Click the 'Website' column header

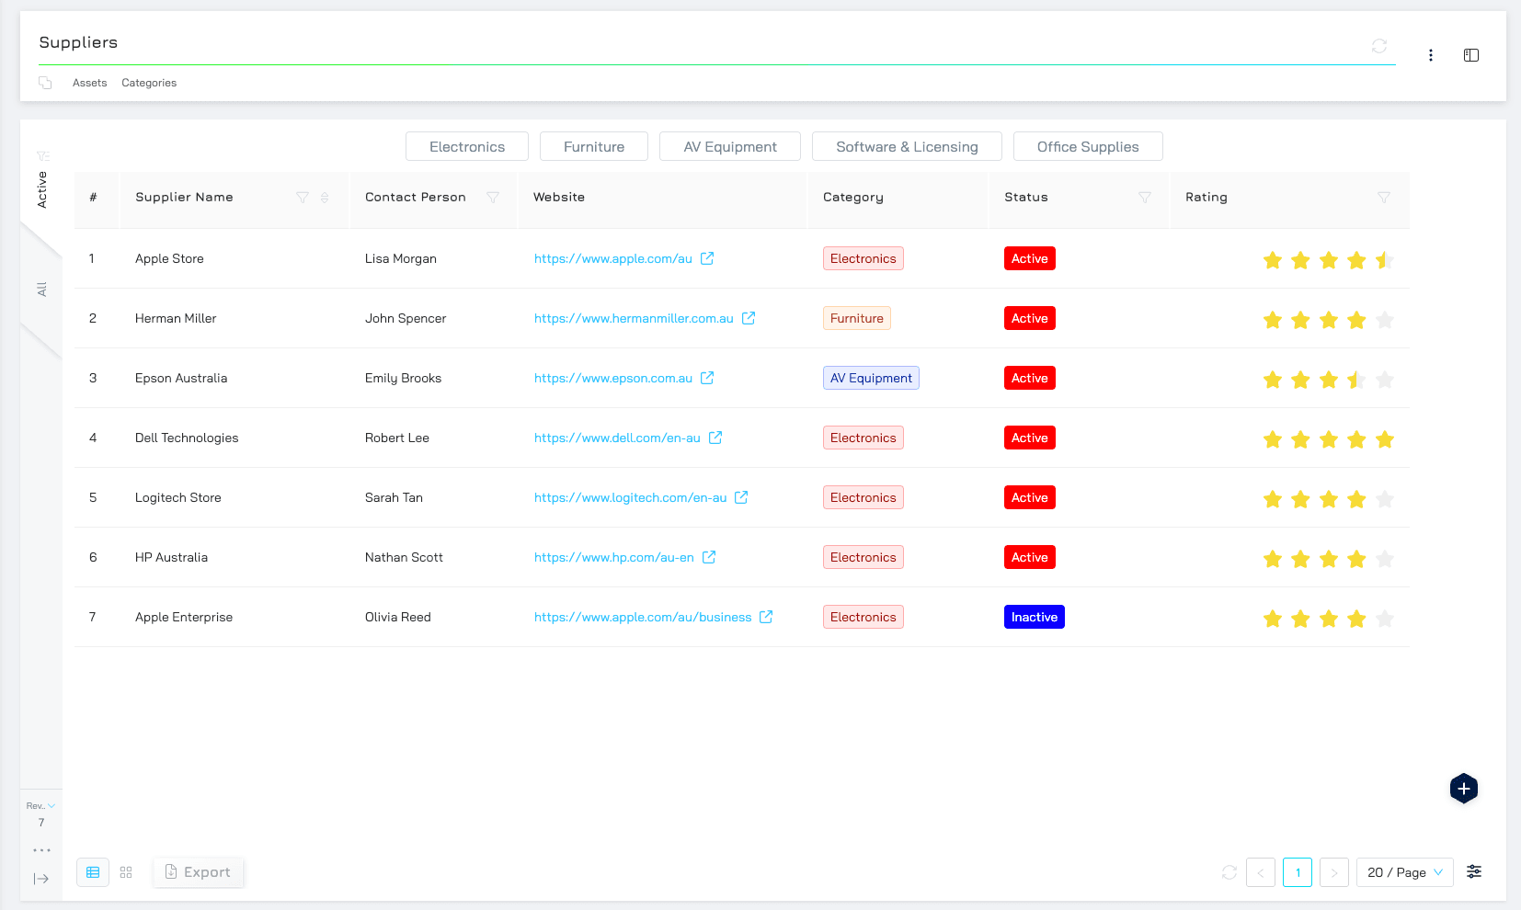click(559, 198)
